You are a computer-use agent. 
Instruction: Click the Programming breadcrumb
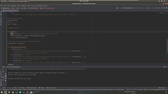5,8
